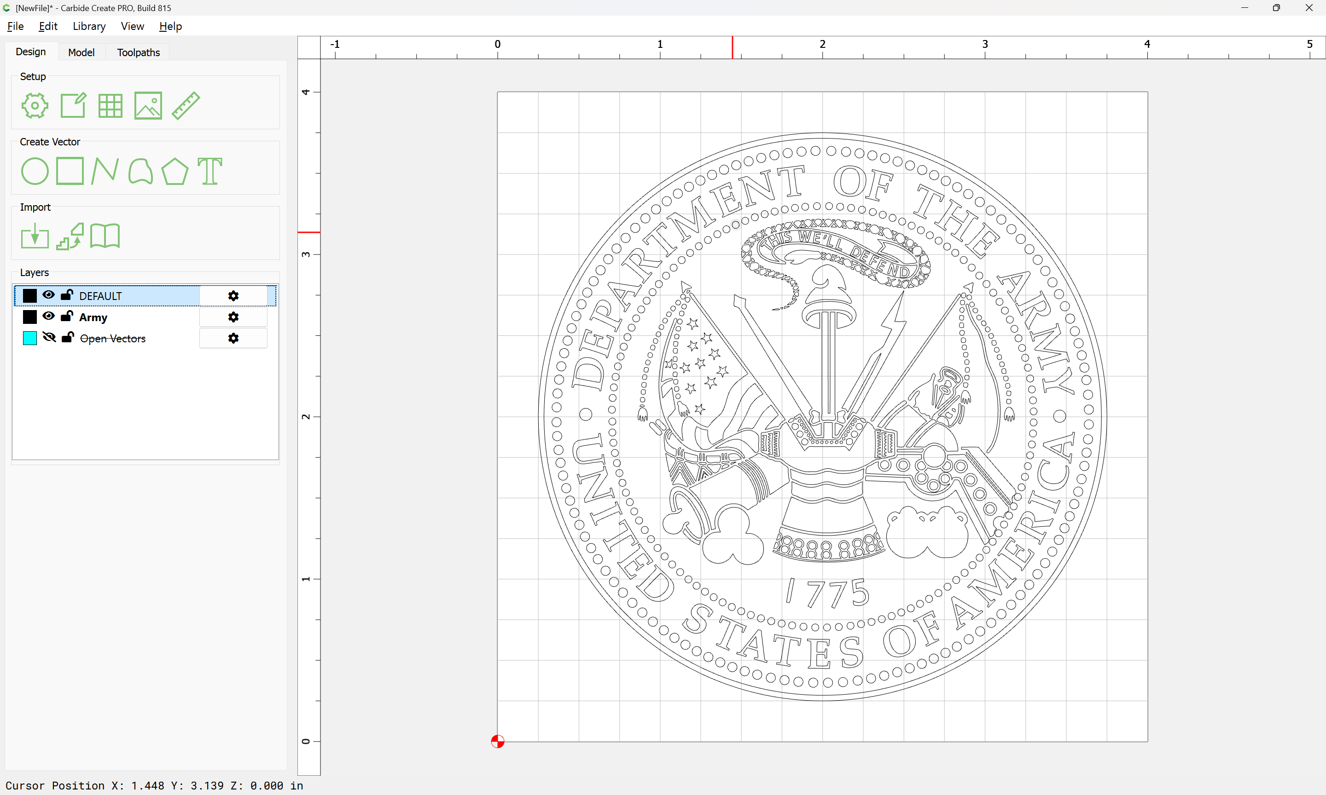Restore down the Carbide Create window

pyautogui.click(x=1277, y=8)
